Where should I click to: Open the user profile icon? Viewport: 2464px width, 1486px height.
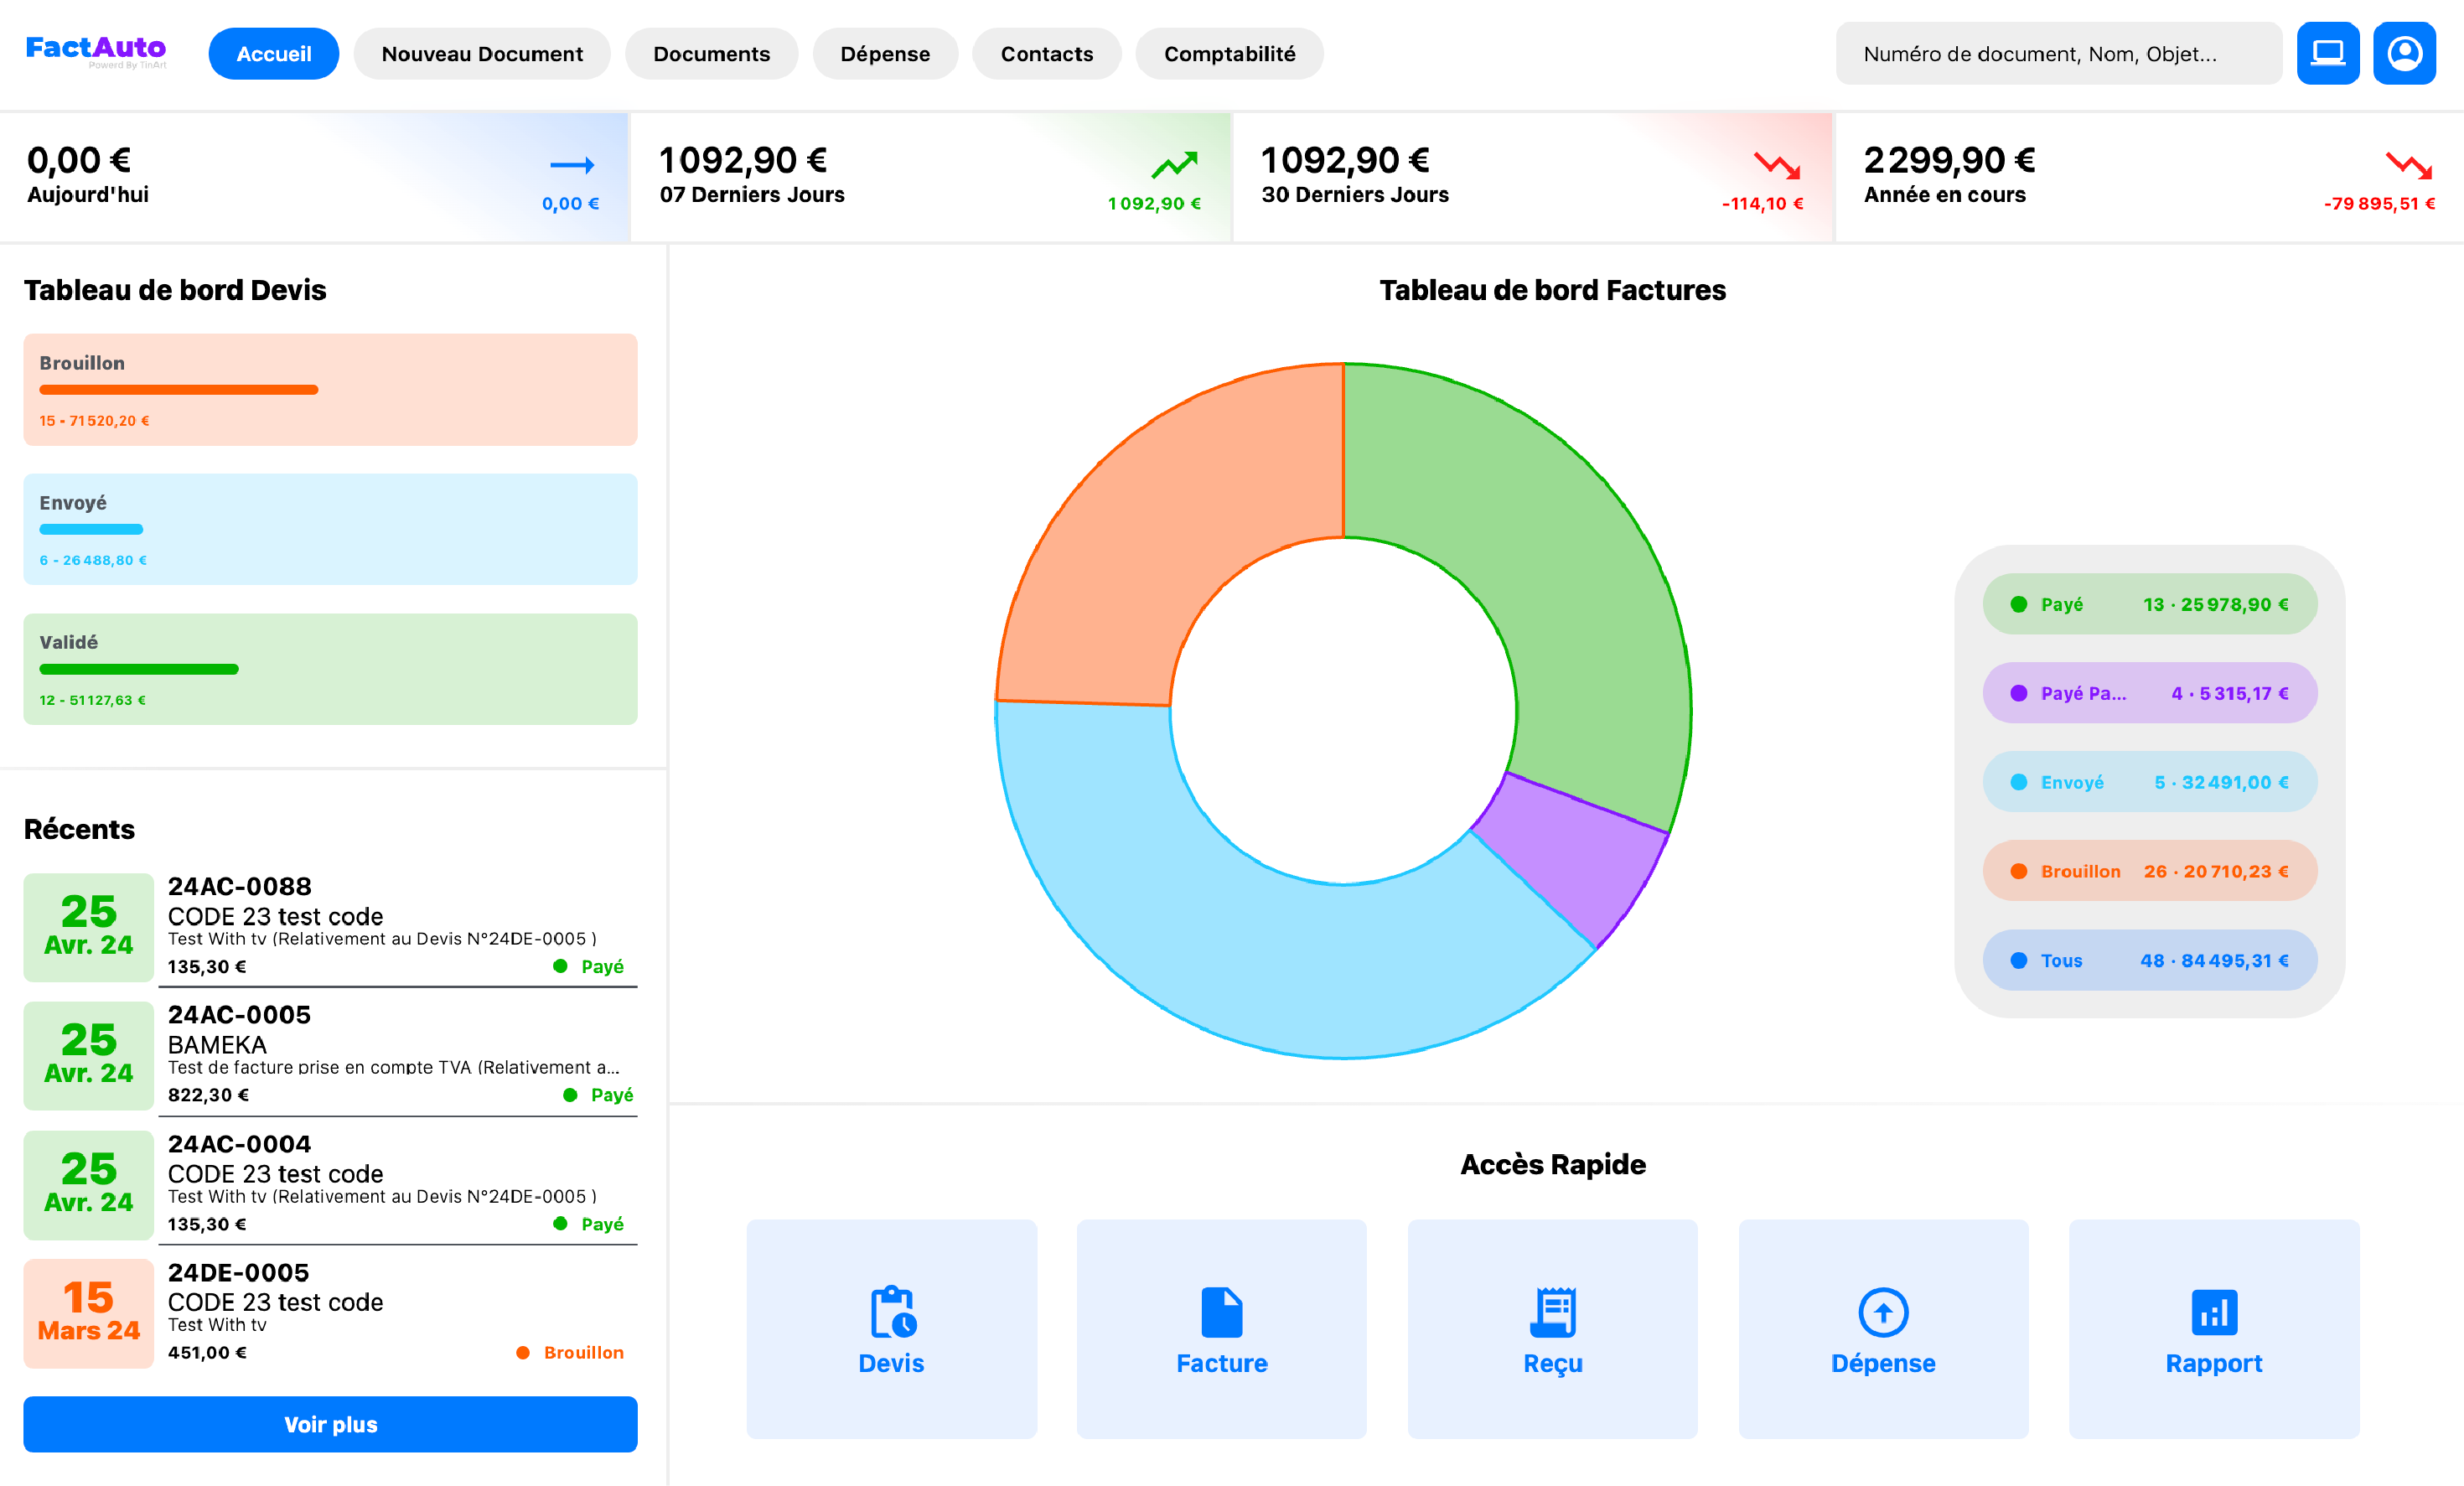point(2405,53)
